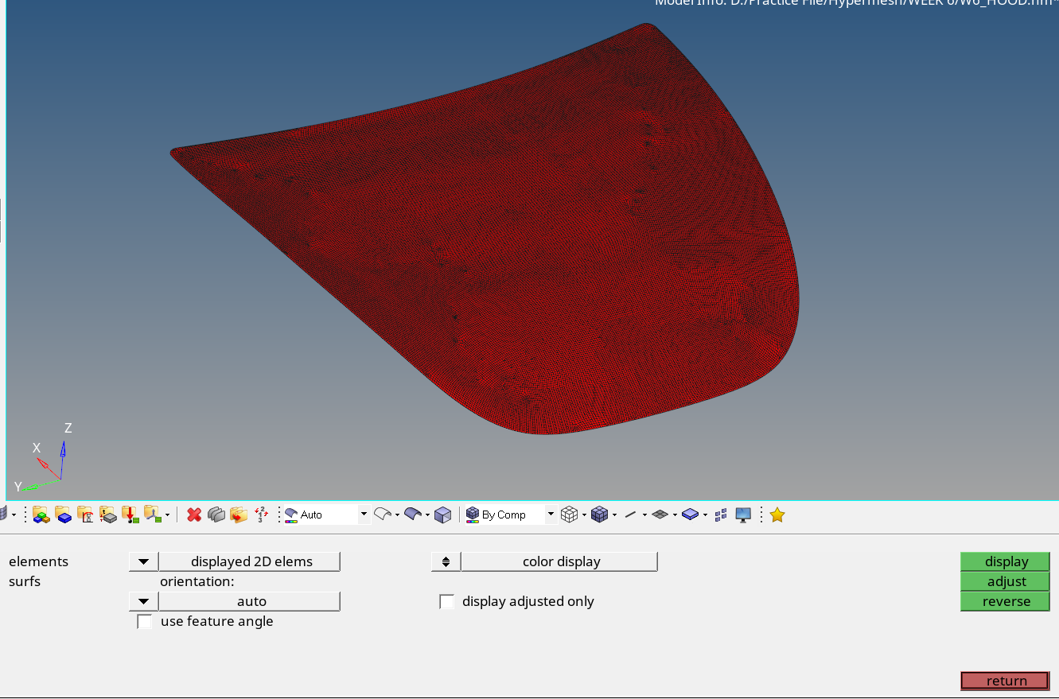This screenshot has height=699, width=1059.
Task: Click the green reverse button
Action: [x=1006, y=602]
